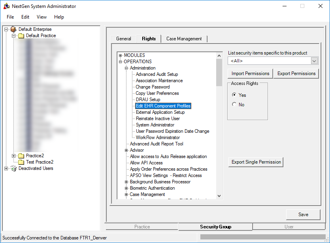This screenshot has height=243, width=330.
Task: Expand the Practice2 tree node
Action: click(x=14, y=156)
